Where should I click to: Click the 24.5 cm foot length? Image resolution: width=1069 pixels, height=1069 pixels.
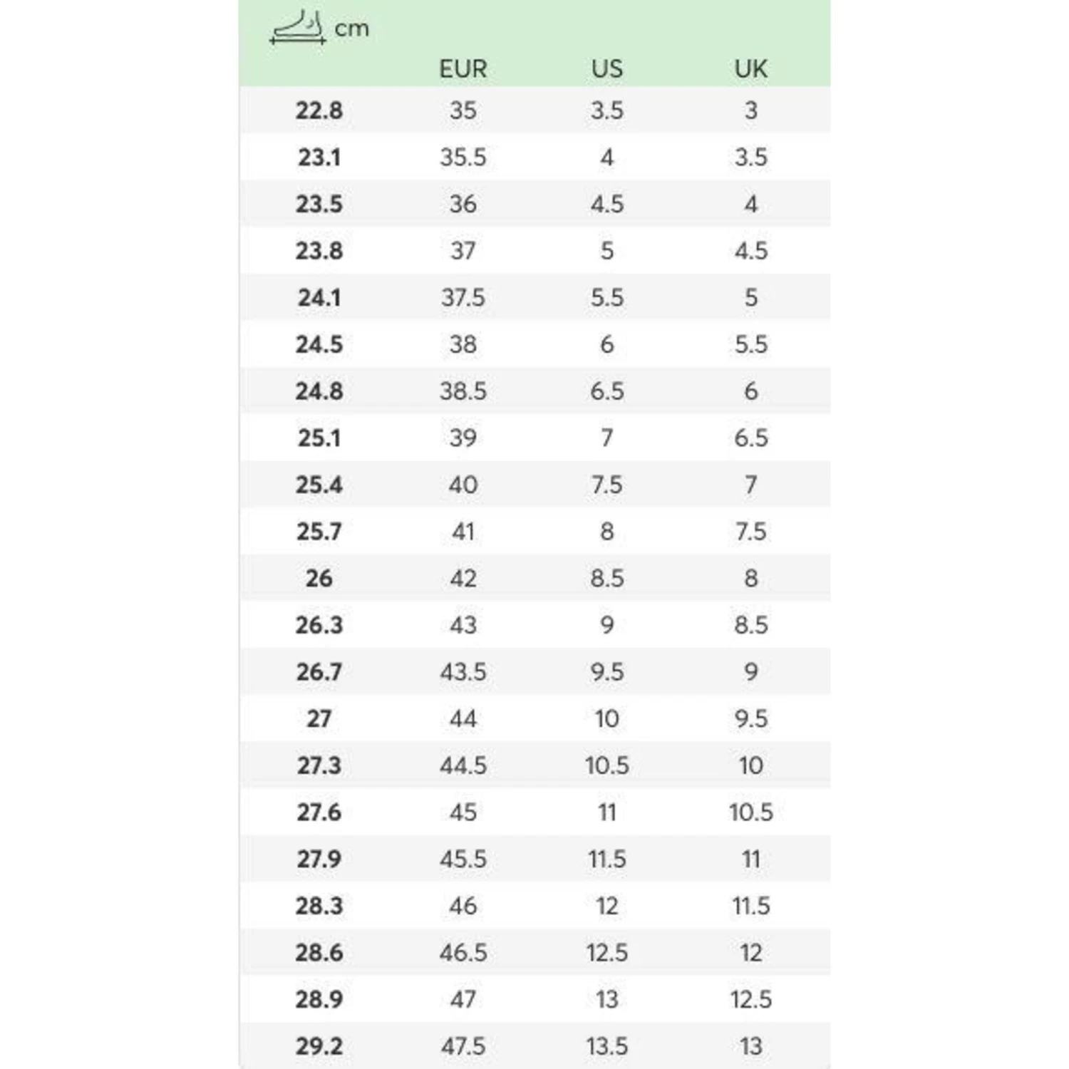point(319,345)
